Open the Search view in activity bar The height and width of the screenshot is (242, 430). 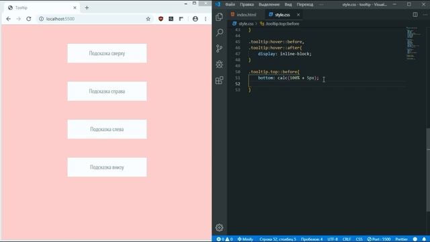coord(220,33)
